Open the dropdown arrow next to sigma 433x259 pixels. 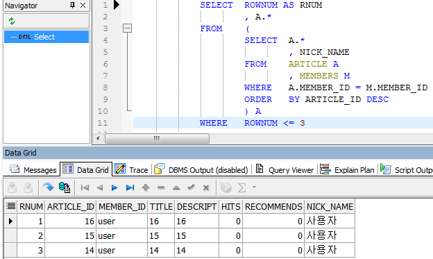coord(255,187)
